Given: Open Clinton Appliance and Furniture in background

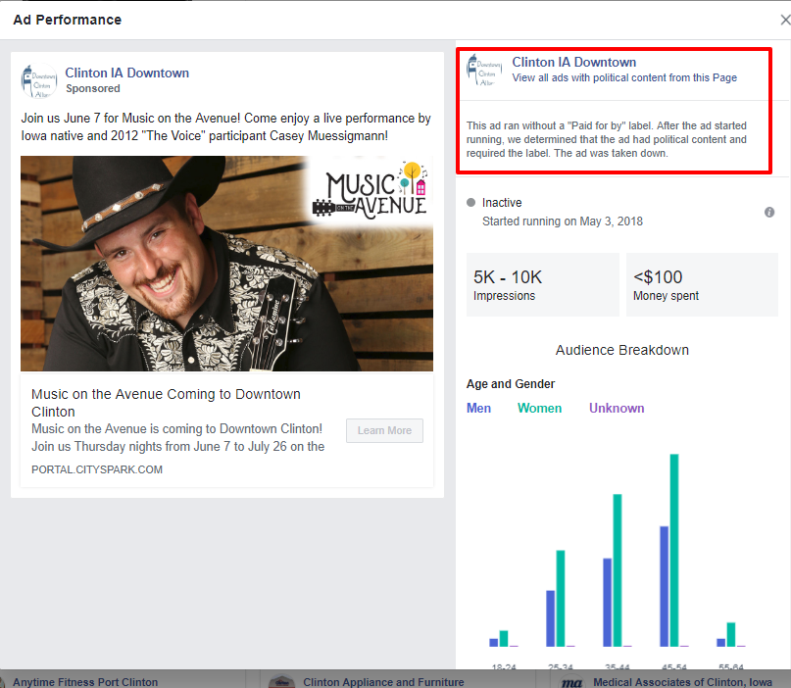Looking at the screenshot, I should [383, 682].
